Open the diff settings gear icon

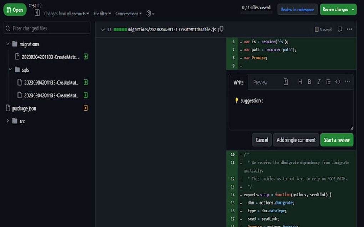coord(148,14)
